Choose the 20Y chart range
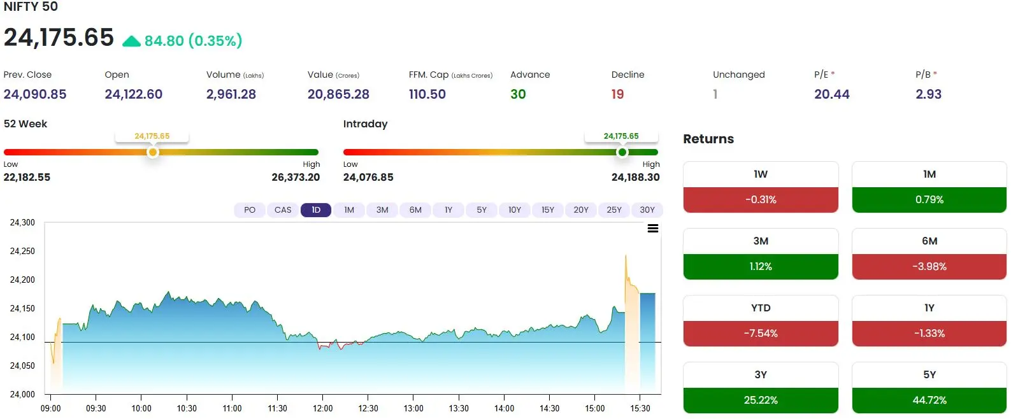 (x=581, y=210)
